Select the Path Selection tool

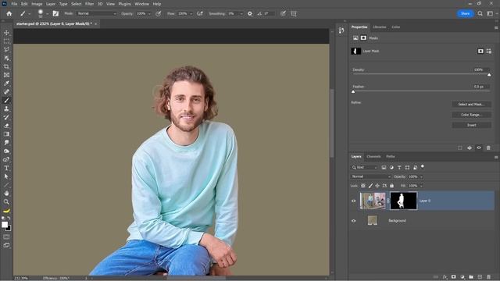pos(6,176)
